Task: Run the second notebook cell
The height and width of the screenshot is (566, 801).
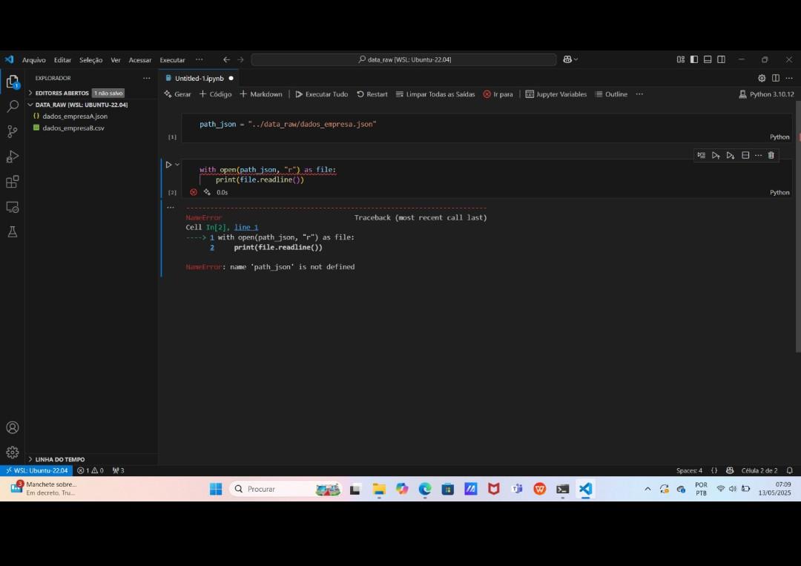Action: pos(168,165)
